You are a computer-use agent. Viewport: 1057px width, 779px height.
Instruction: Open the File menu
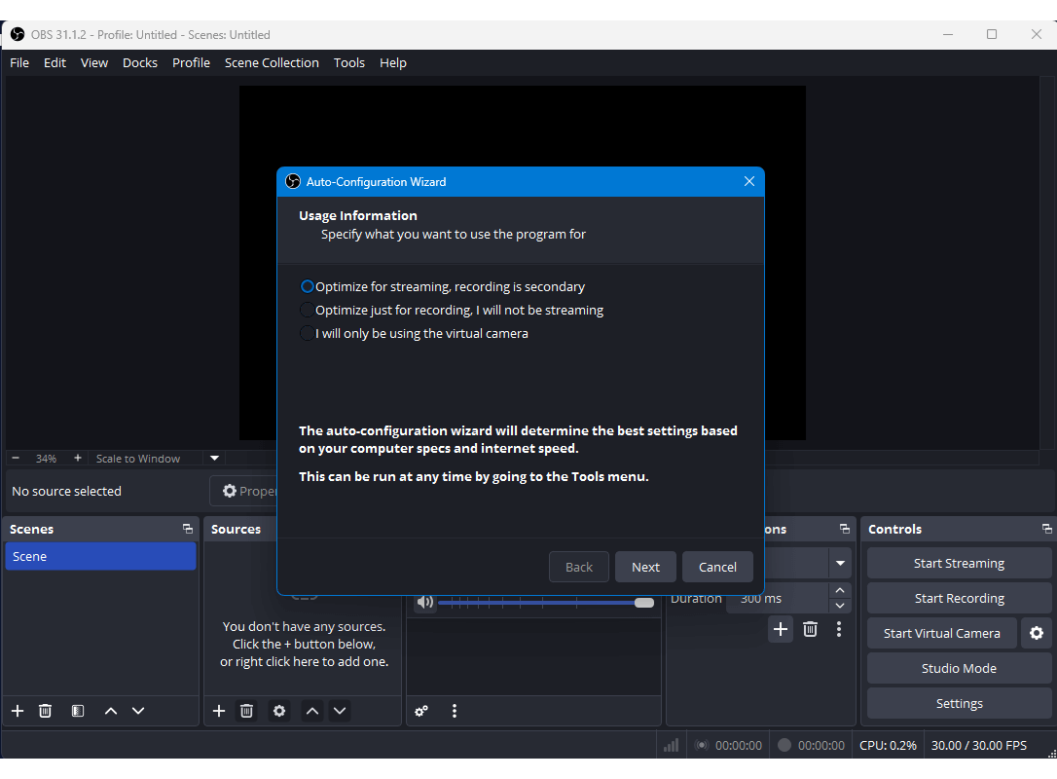(x=19, y=62)
